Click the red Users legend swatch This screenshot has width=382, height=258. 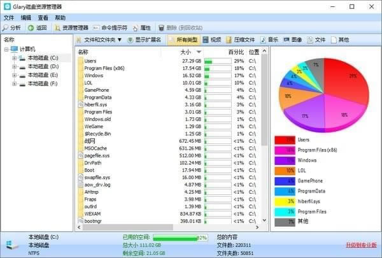(285, 140)
